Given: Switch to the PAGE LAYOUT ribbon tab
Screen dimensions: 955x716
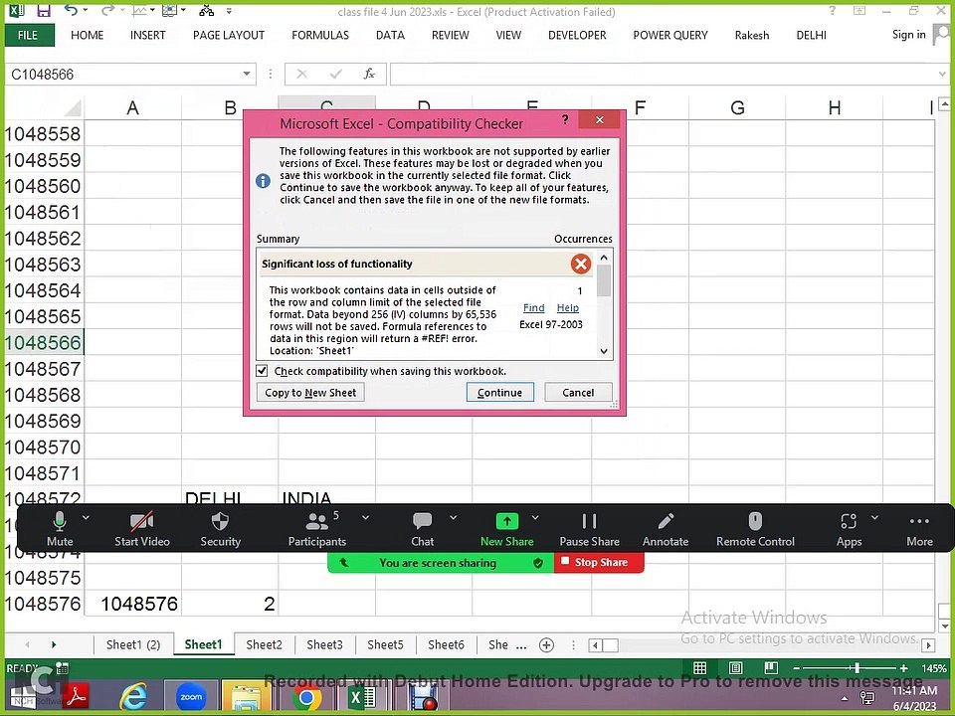Looking at the screenshot, I should [x=229, y=36].
